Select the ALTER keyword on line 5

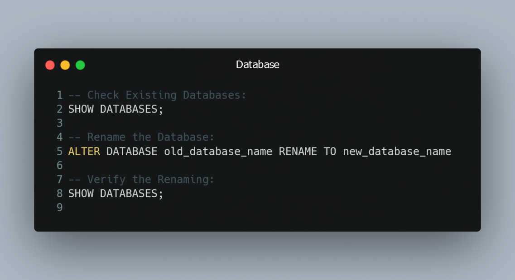click(84, 152)
